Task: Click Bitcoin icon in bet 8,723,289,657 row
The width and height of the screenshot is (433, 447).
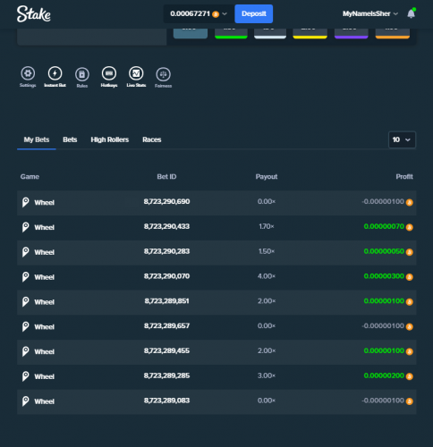Action: click(x=410, y=327)
